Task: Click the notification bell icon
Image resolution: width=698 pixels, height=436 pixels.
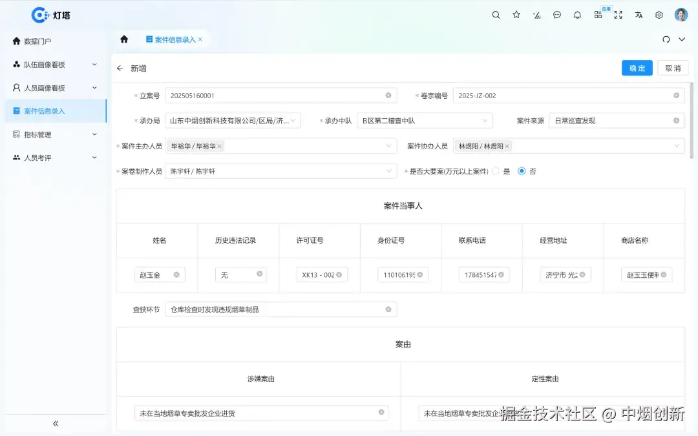Action: [577, 14]
